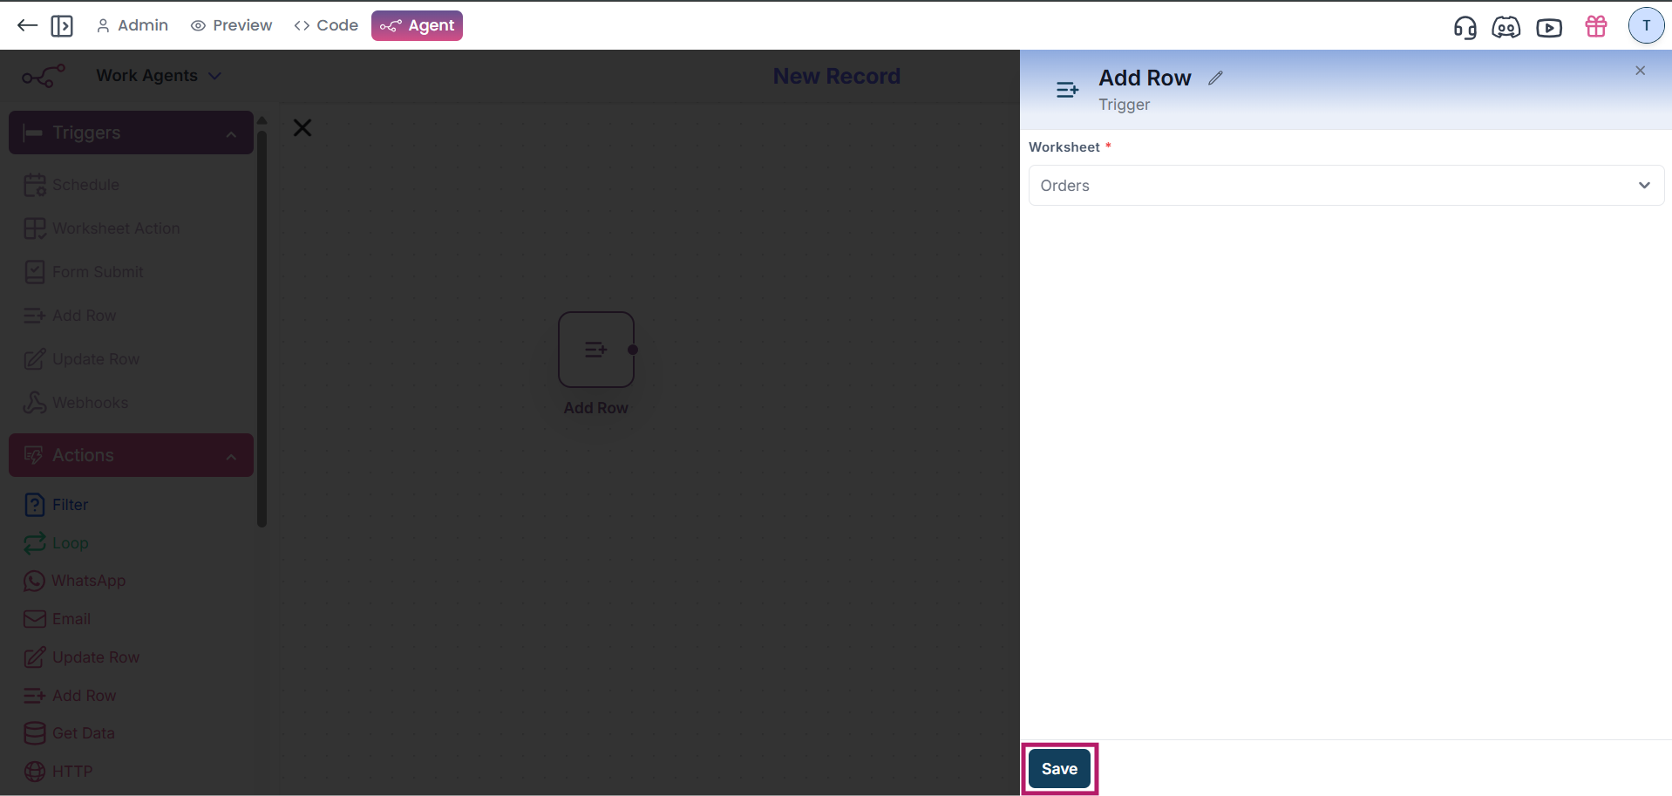The height and width of the screenshot is (796, 1672).
Task: Open the user avatar T menu
Action: pyautogui.click(x=1645, y=26)
